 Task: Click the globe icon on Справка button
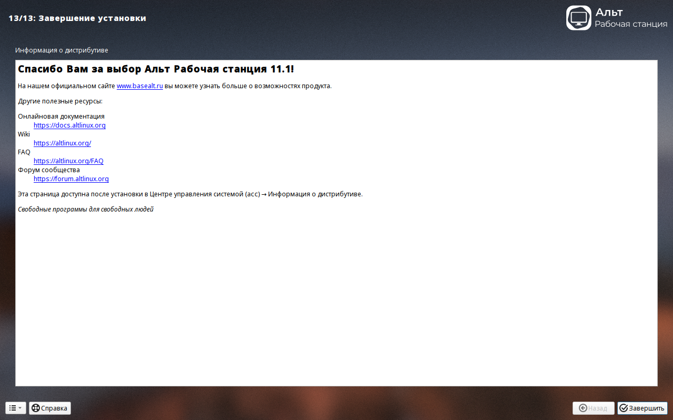tap(35, 408)
